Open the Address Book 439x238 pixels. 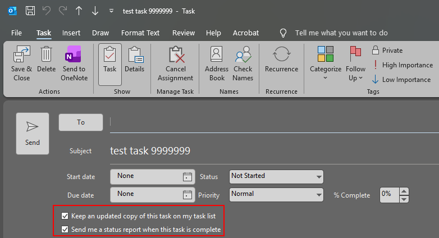(x=217, y=64)
